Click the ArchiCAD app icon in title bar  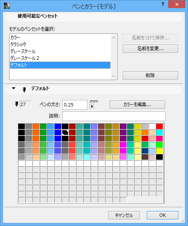(x=7, y=6)
